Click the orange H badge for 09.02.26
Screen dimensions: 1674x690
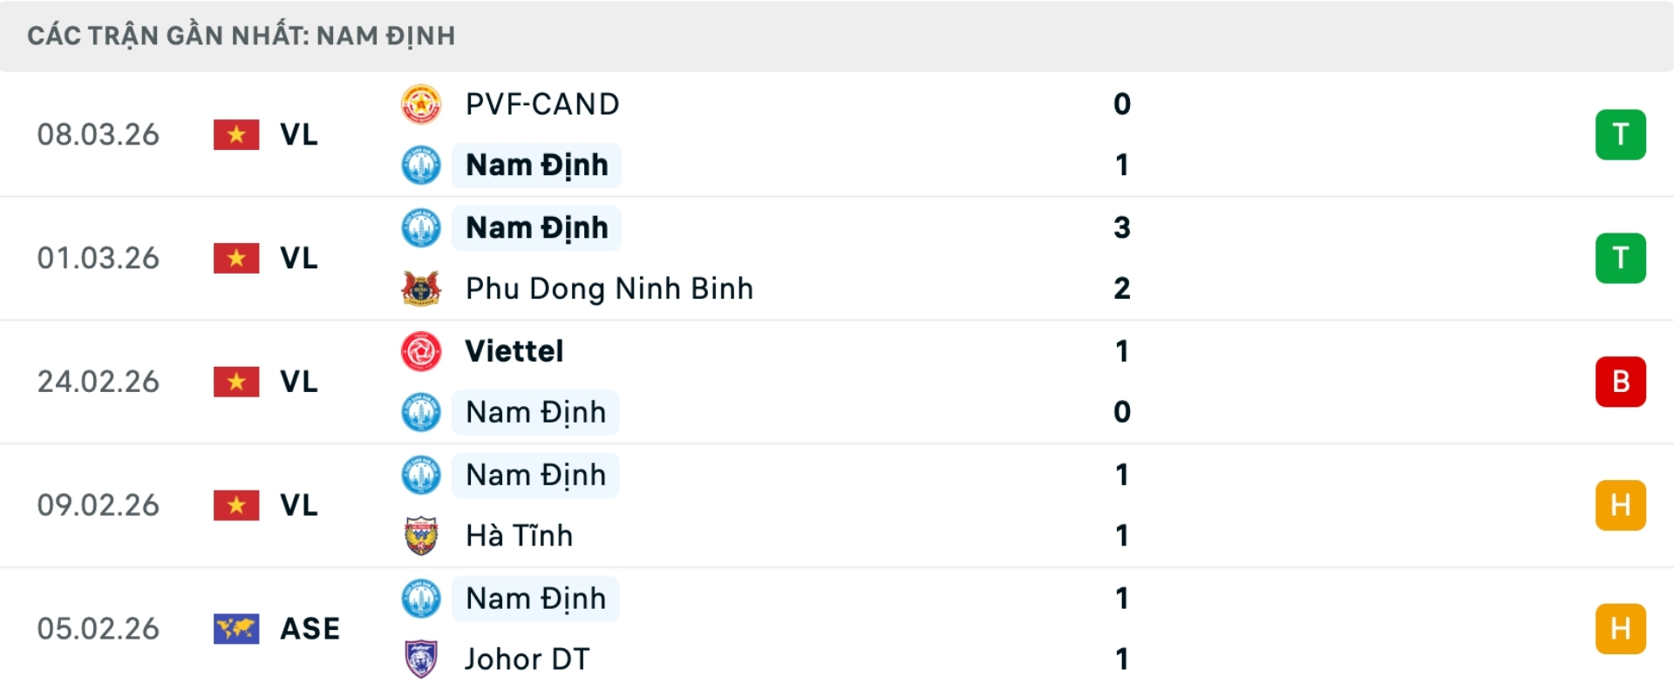point(1620,505)
